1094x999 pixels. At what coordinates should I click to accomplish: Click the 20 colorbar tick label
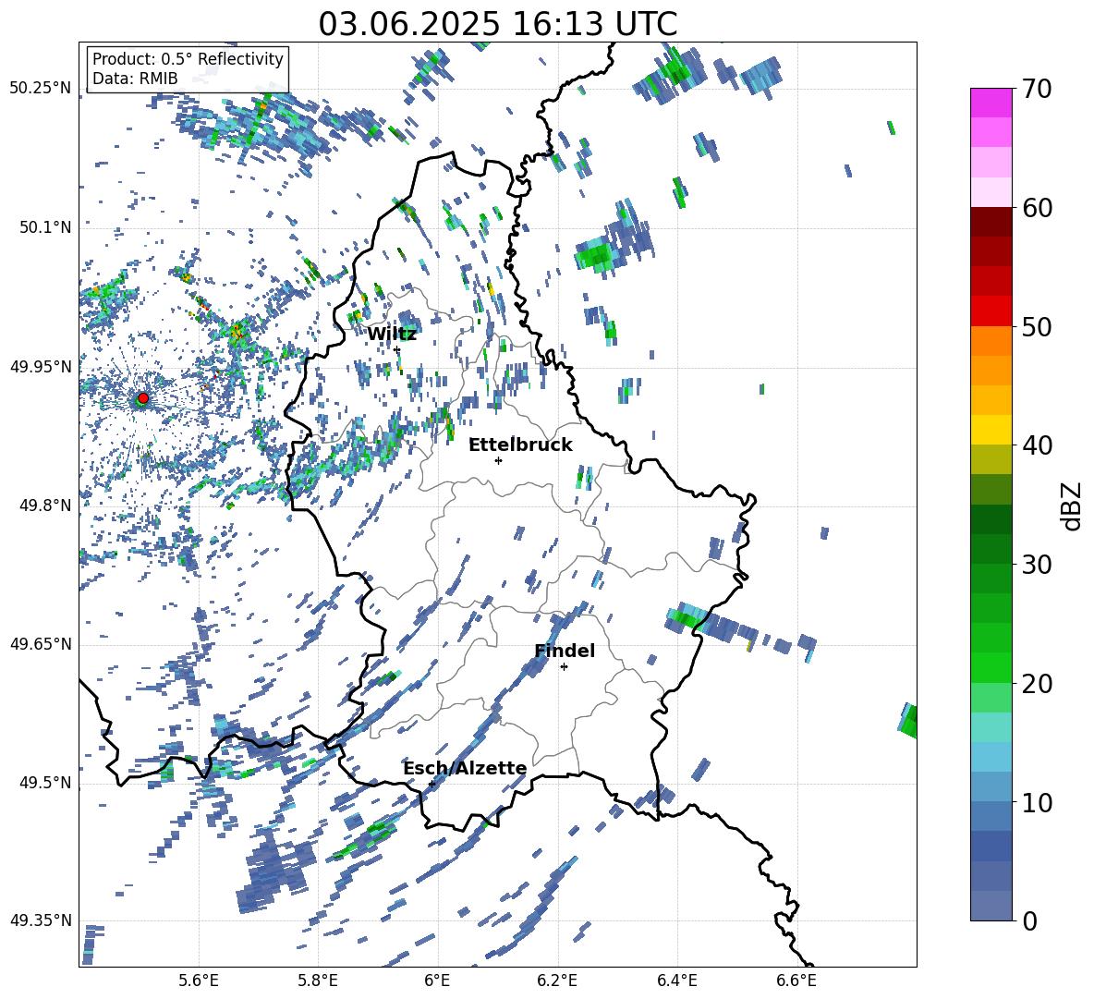[1037, 683]
